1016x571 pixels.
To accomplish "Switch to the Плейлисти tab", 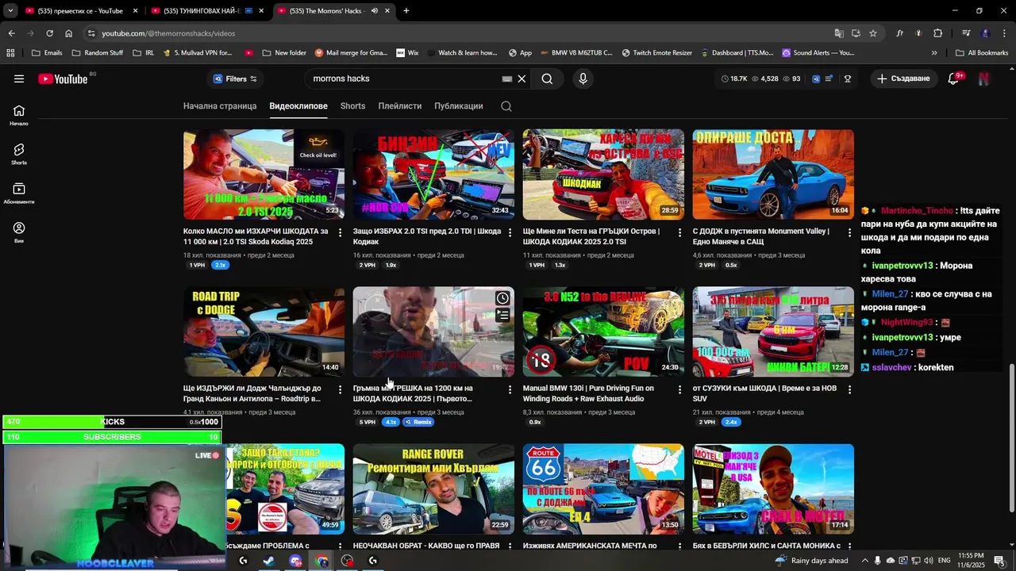I will [400, 106].
